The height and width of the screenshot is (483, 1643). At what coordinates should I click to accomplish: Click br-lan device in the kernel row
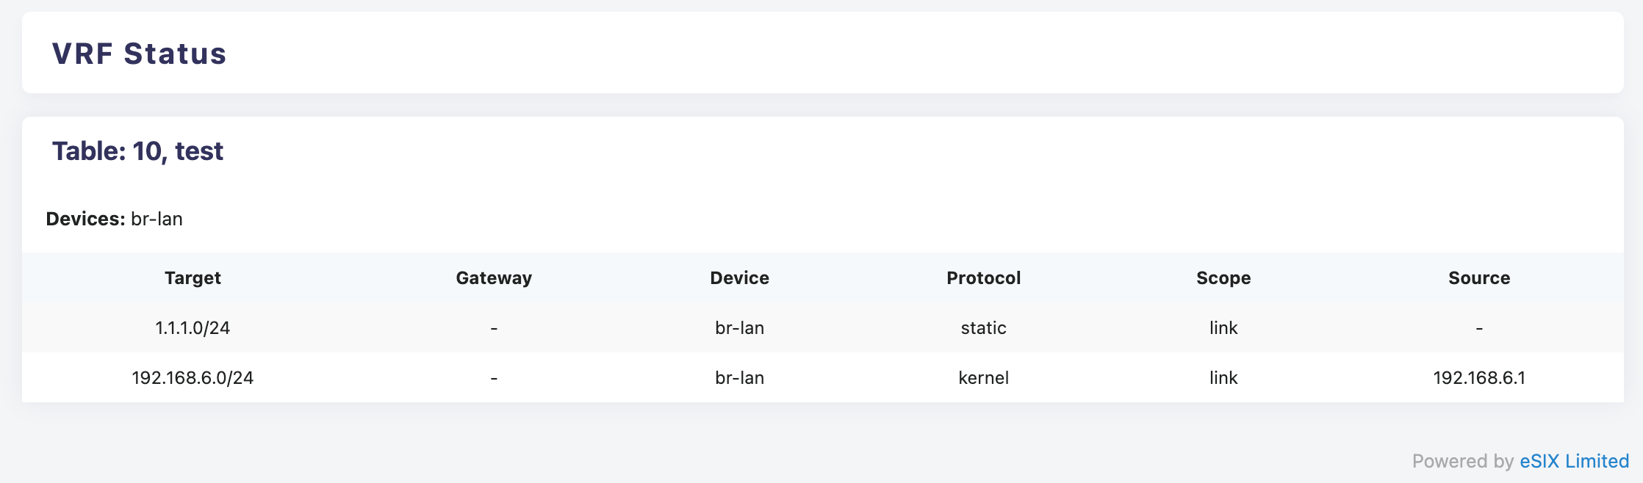coord(739,378)
